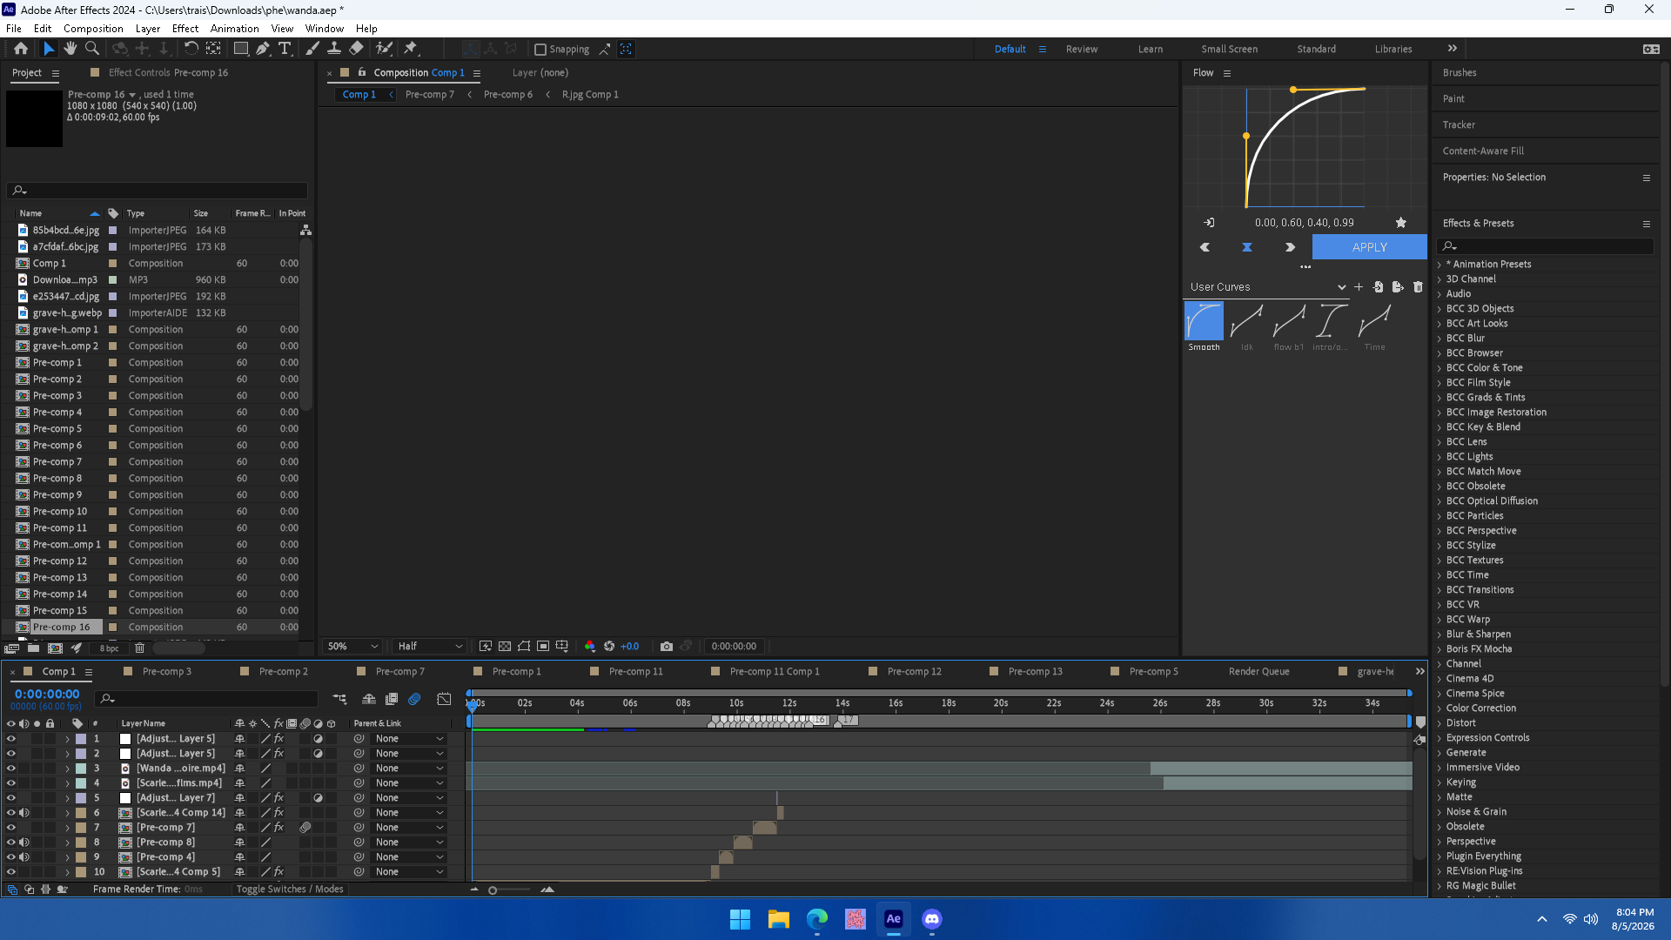Click Toggle Switches / Modes button
Viewport: 1671px width, 940px height.
[x=290, y=890]
